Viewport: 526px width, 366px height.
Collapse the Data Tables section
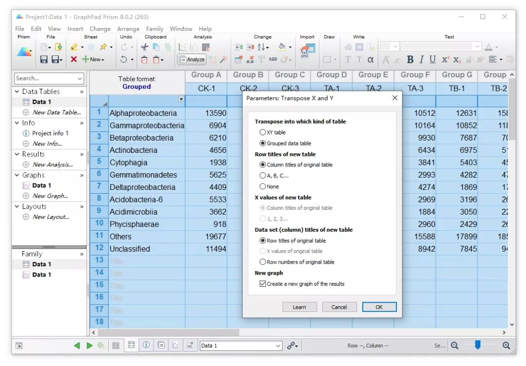(16, 91)
